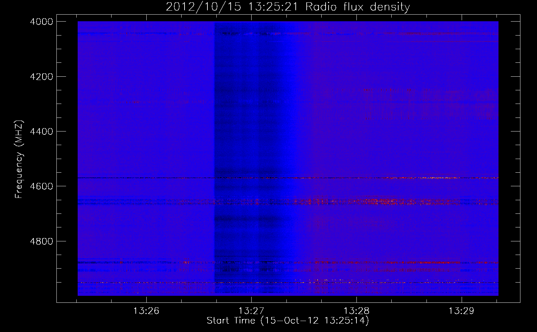Click the '13:29' time axis label
This screenshot has width=537, height=332.
pos(462,311)
